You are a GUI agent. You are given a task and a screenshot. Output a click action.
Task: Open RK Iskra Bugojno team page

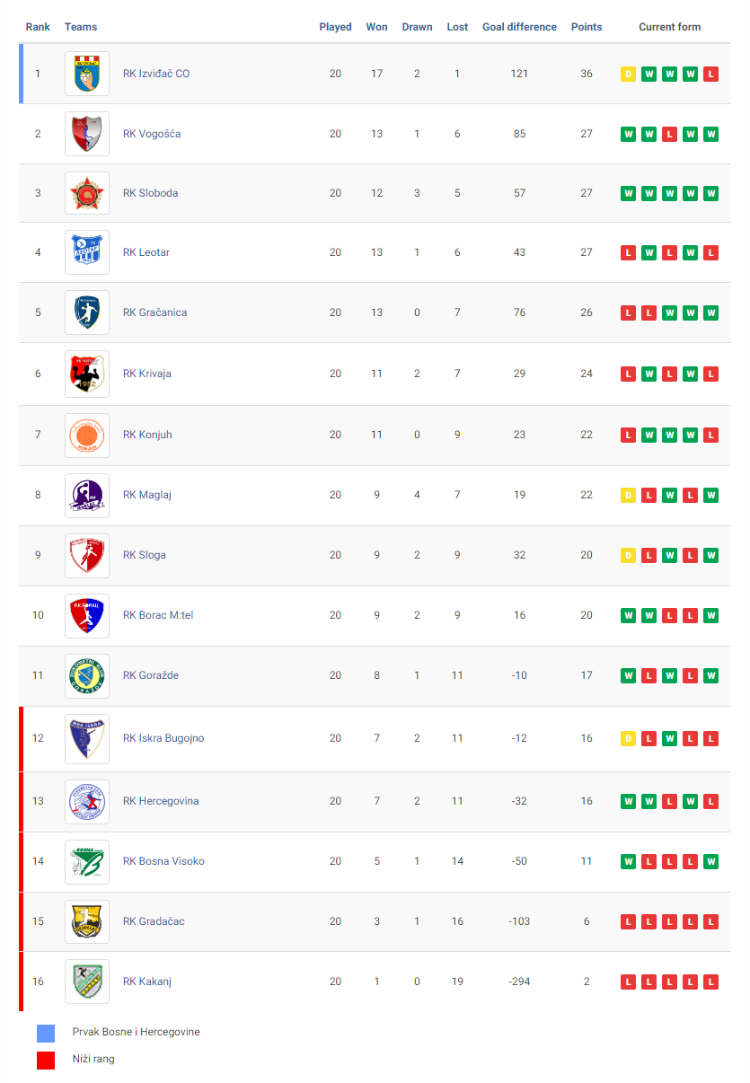click(x=163, y=738)
